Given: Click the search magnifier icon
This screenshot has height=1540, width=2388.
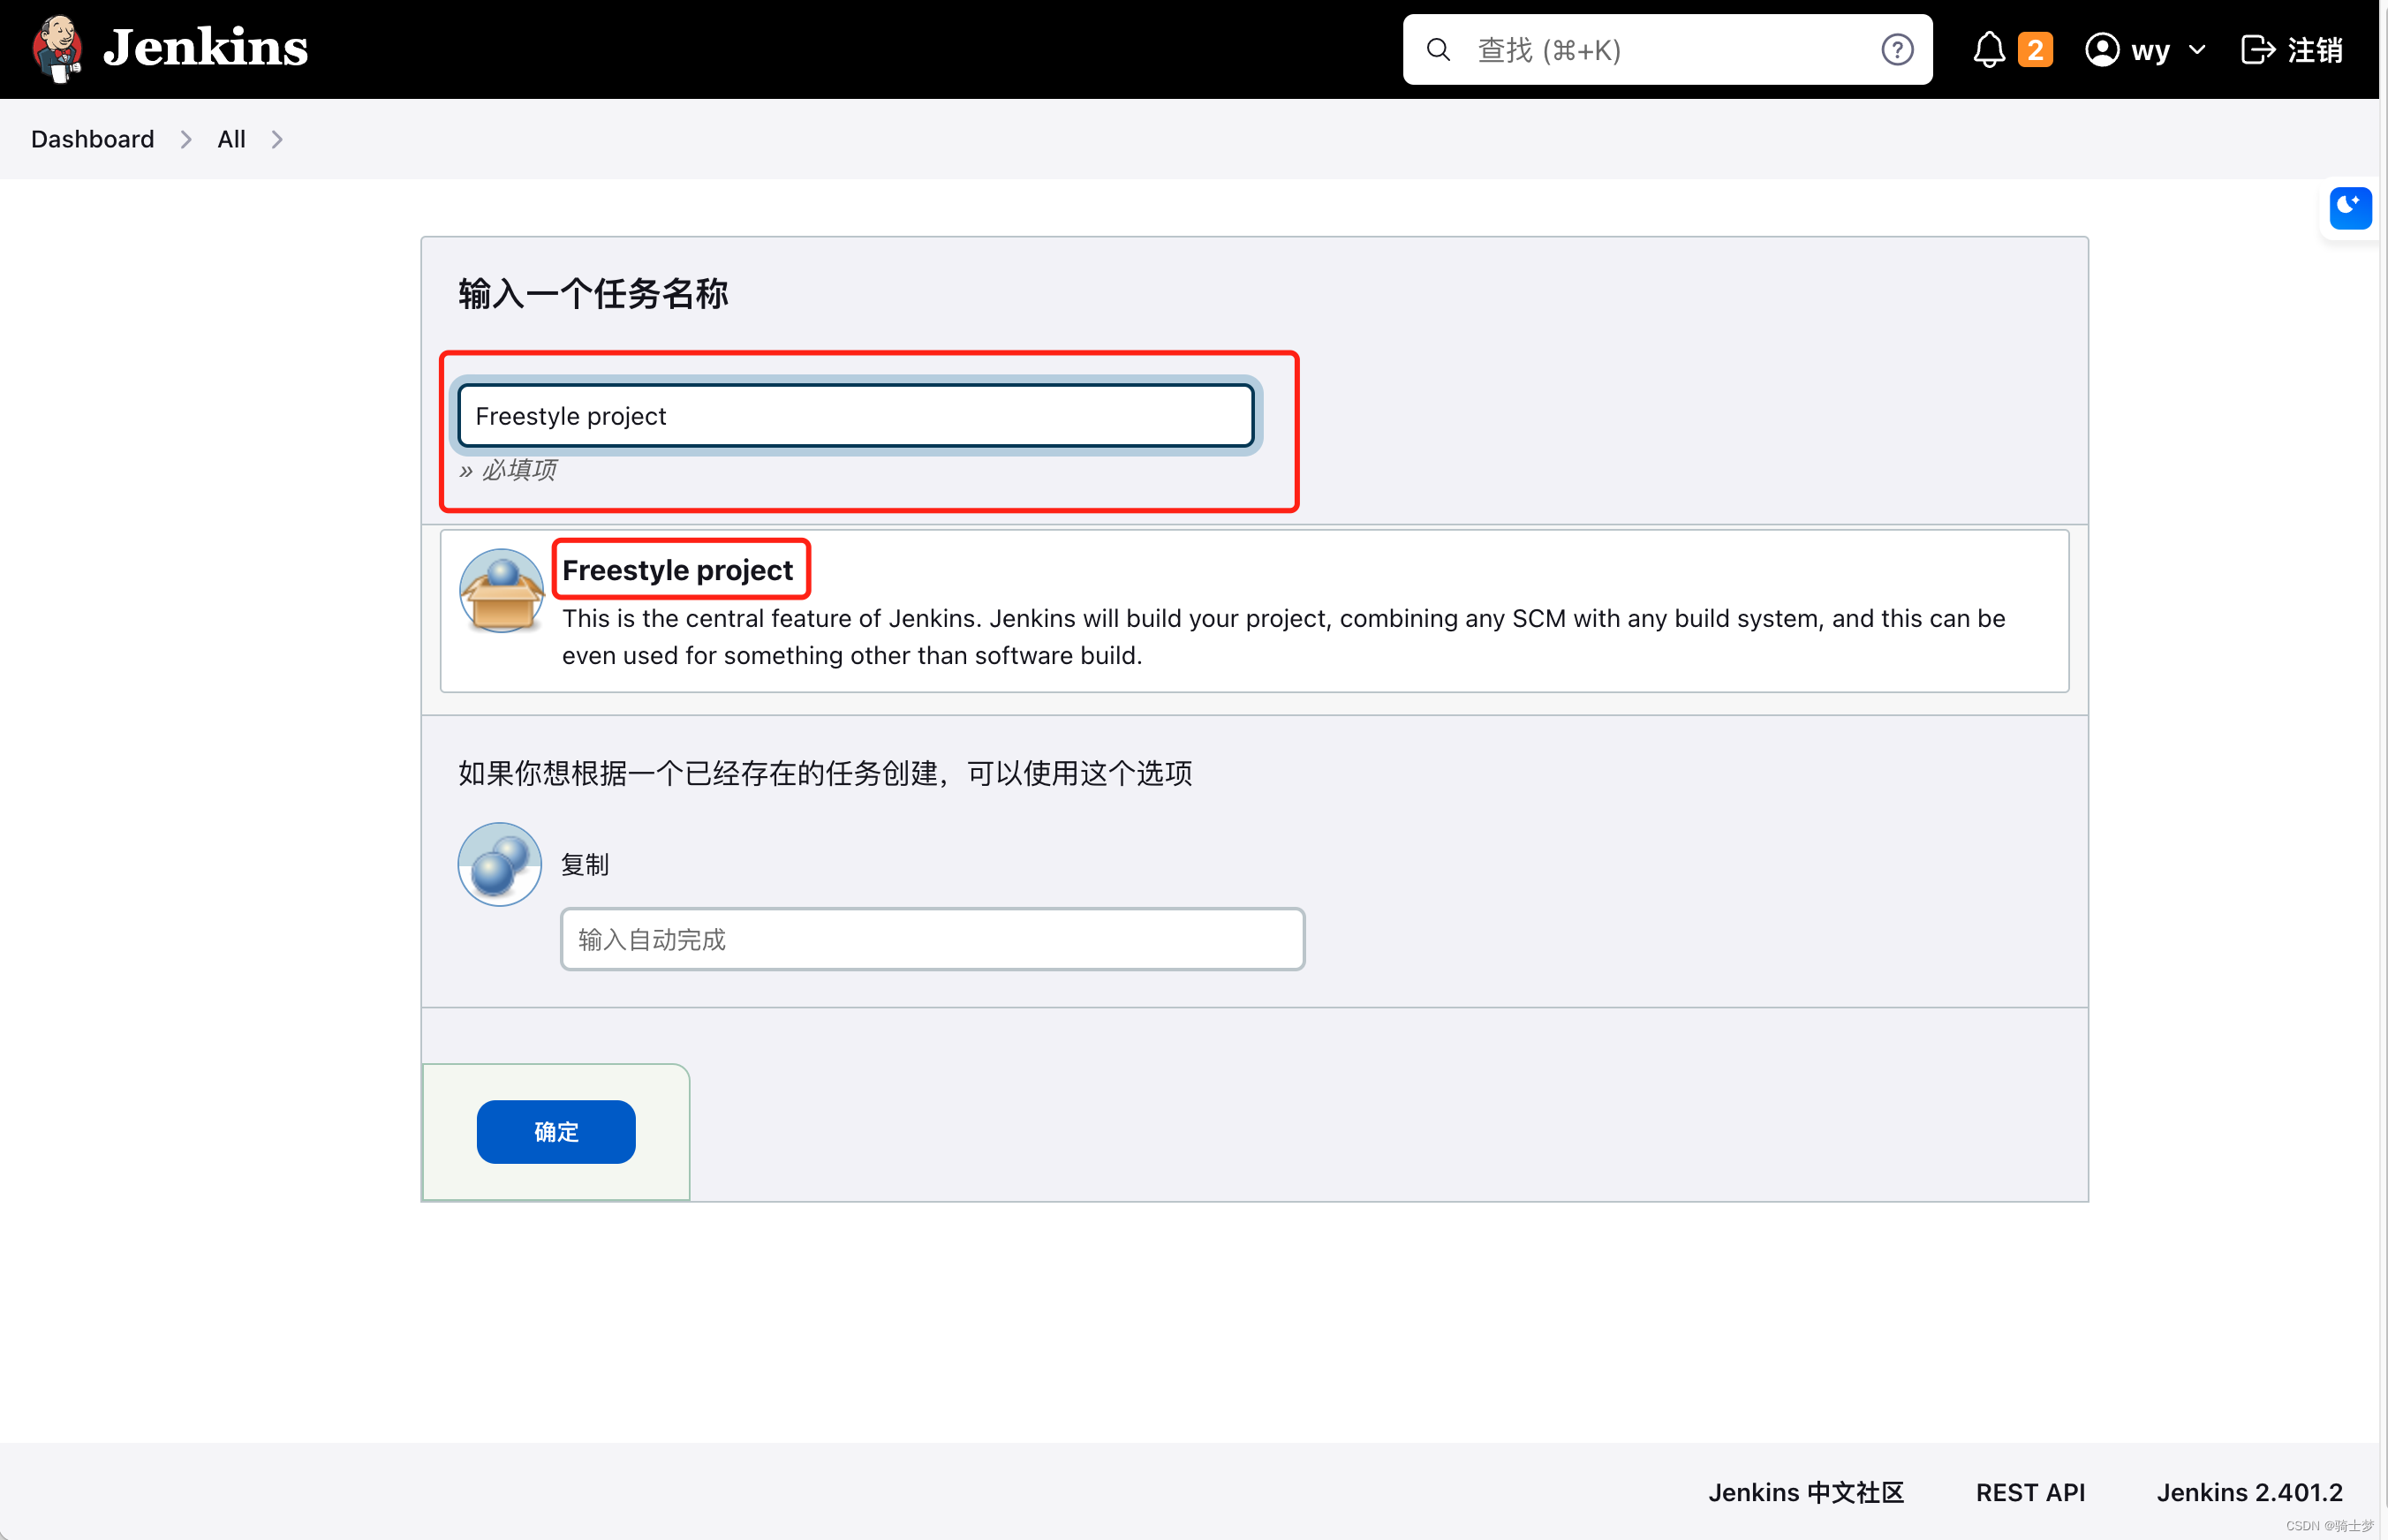Looking at the screenshot, I should coord(1438,49).
